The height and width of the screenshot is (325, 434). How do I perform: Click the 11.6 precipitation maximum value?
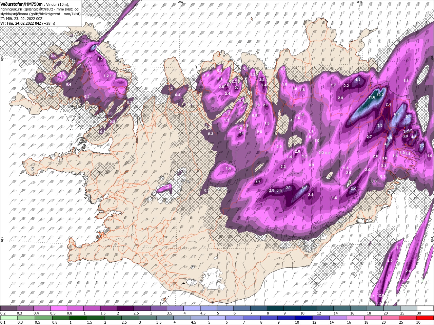[372, 97]
